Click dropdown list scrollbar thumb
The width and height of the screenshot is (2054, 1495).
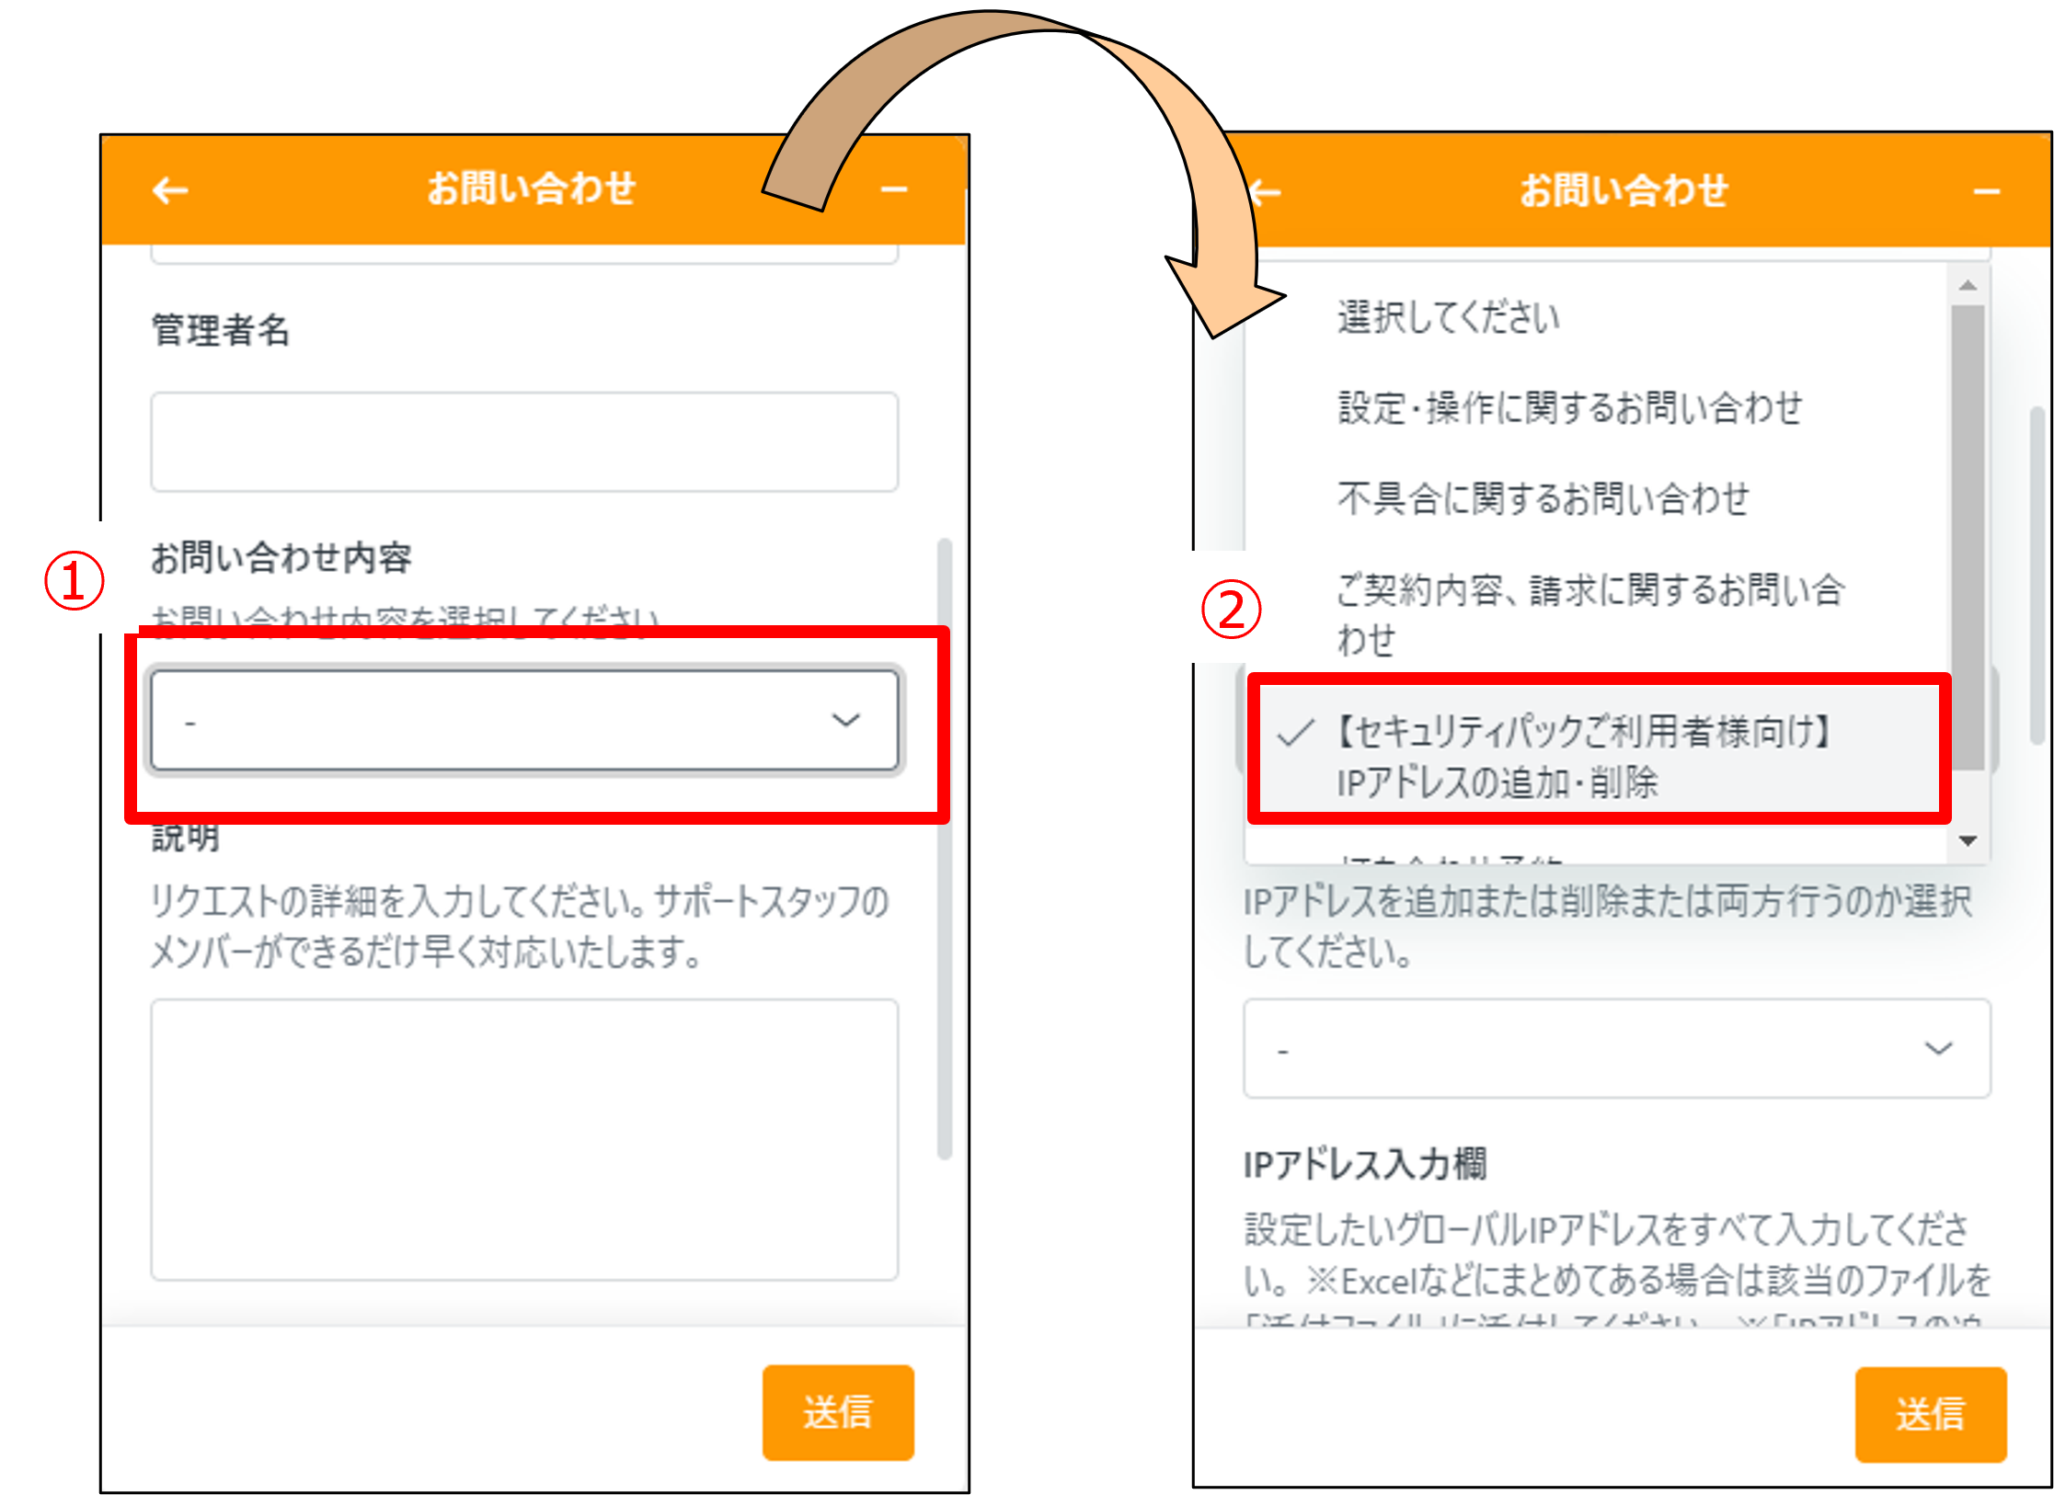pyautogui.click(x=1968, y=538)
